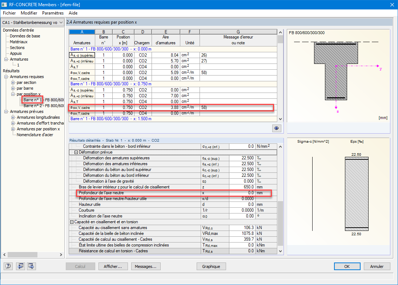The height and width of the screenshot is (285, 398).
Task: Click the vertical scrollbar thumb of details table
Action: [280, 223]
